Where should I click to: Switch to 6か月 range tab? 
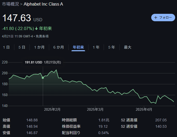[x=58, y=47]
